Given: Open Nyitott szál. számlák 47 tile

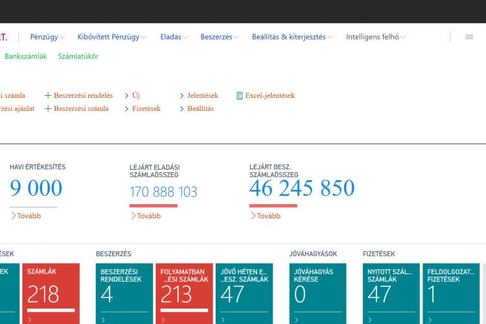Looking at the screenshot, I should pyautogui.click(x=391, y=294).
